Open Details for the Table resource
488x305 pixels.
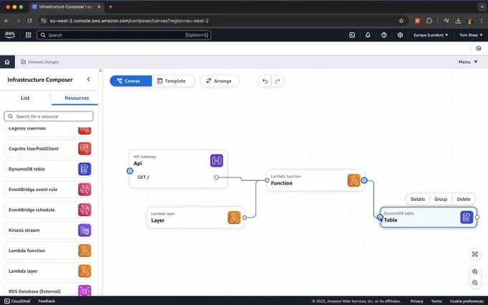[x=418, y=200]
